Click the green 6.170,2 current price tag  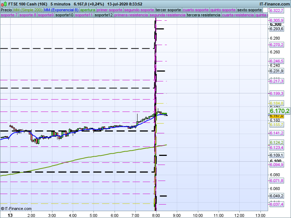279,111
